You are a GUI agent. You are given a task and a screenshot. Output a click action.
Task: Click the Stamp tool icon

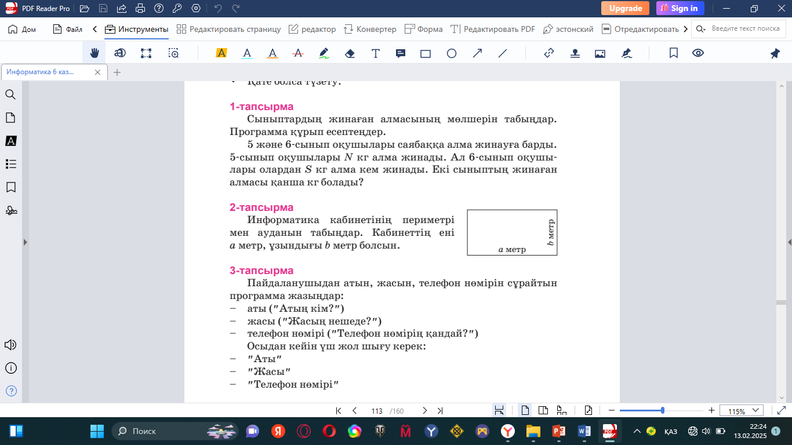click(575, 53)
